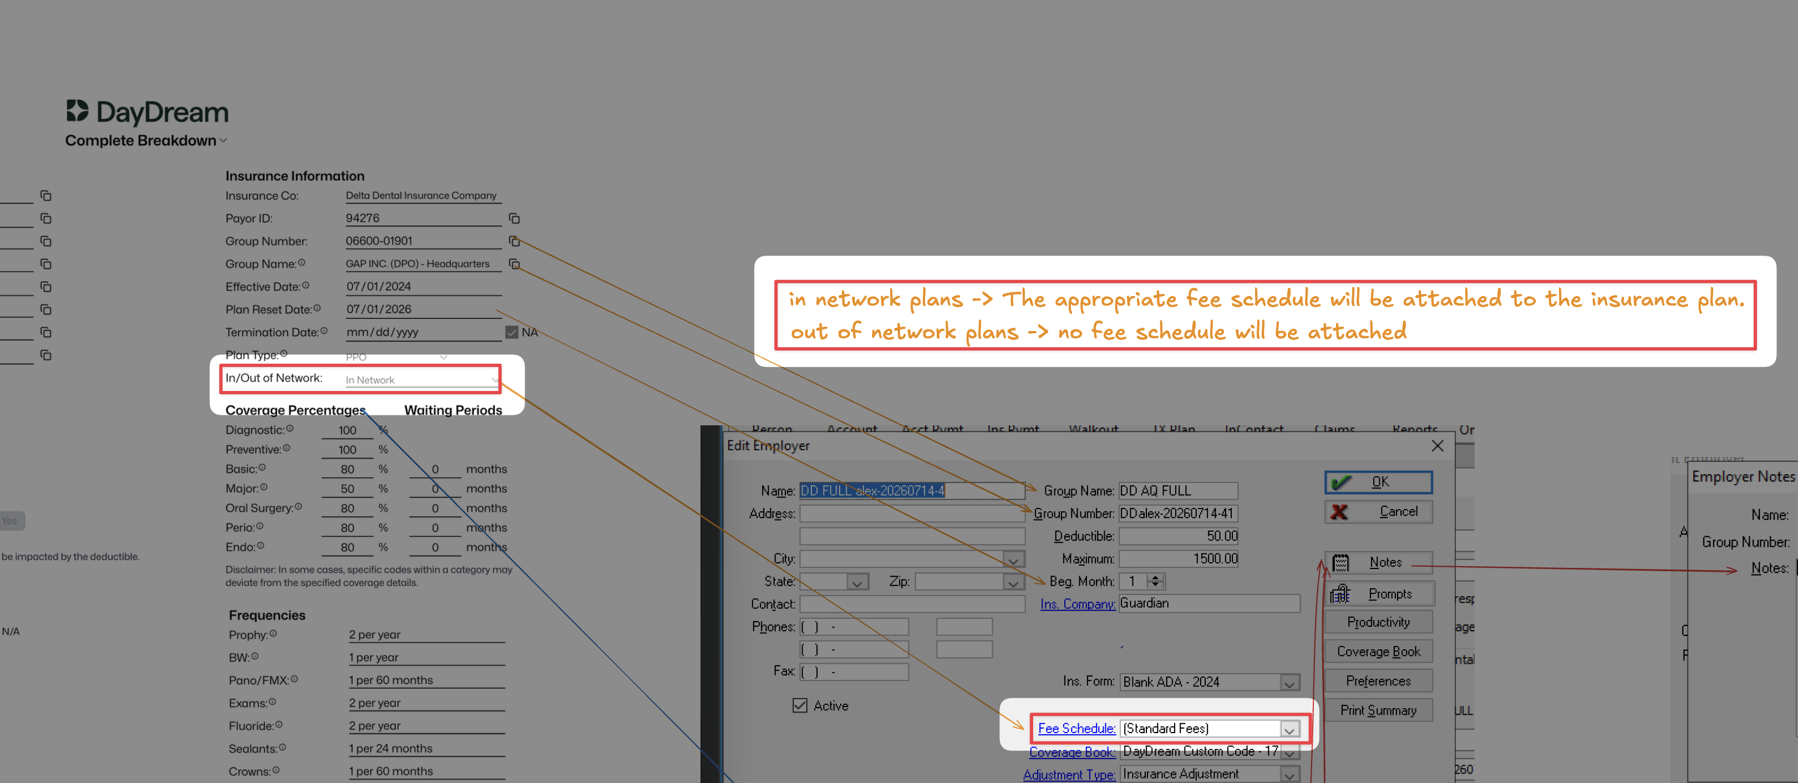The height and width of the screenshot is (783, 1798).
Task: Open the Zip dropdown in Edit Employer
Action: pos(1013,581)
